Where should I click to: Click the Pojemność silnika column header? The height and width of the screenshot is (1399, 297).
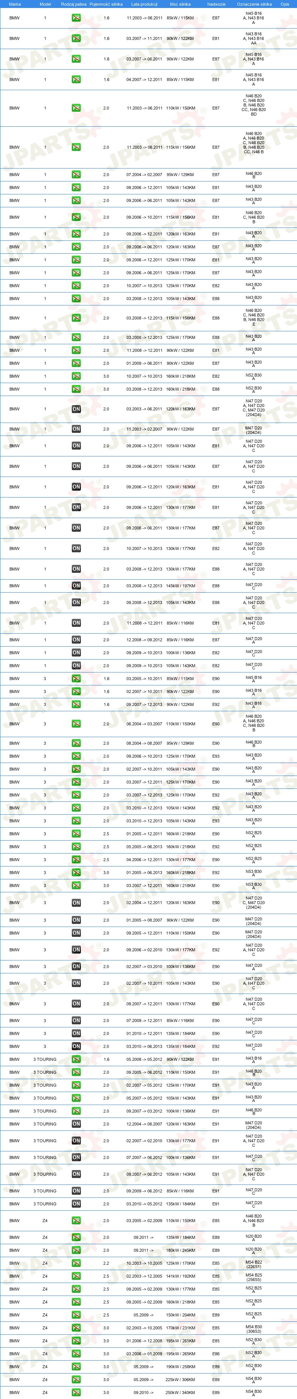click(106, 4)
